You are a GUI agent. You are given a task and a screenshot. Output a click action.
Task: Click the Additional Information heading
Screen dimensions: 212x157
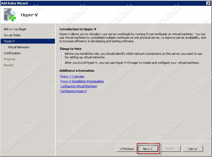(x=77, y=71)
